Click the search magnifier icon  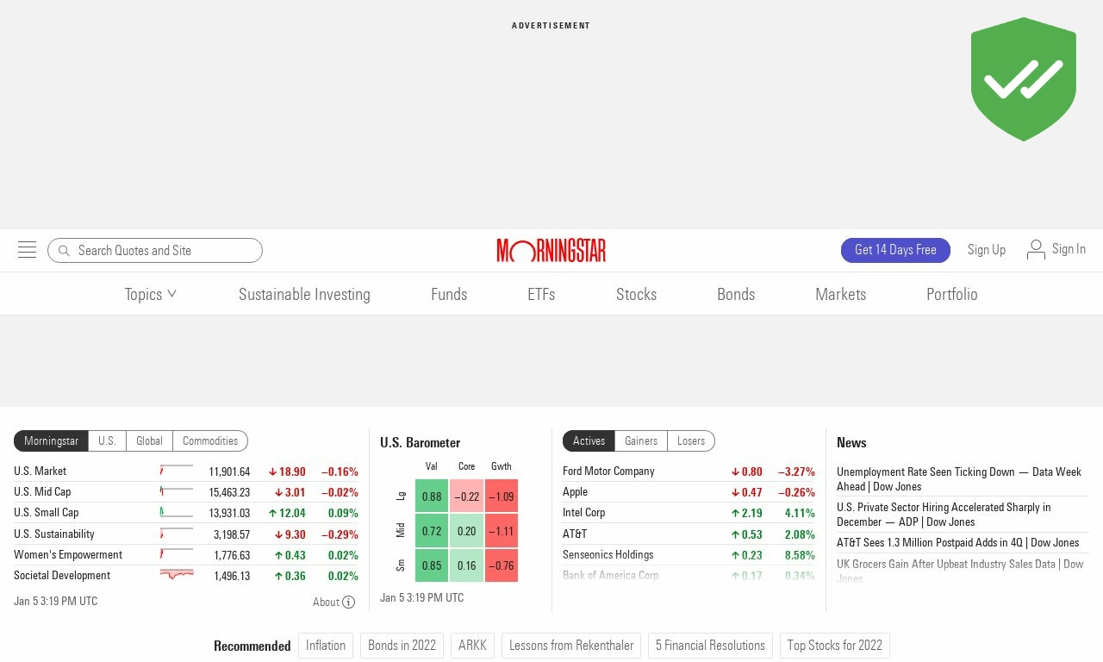point(64,251)
